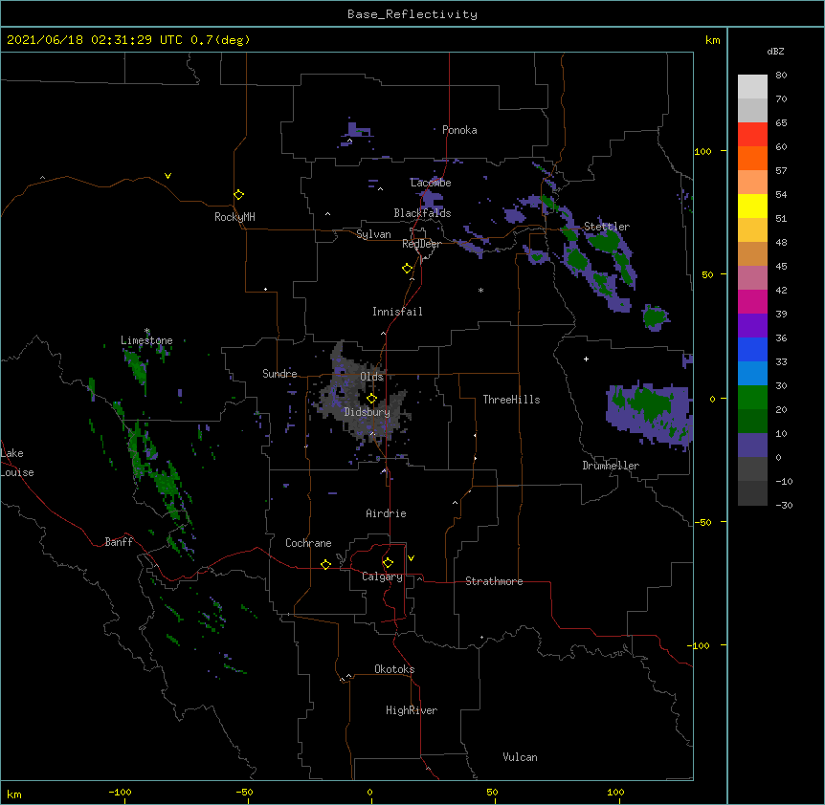
Task: Click the Lacombe city label
Action: click(x=431, y=183)
